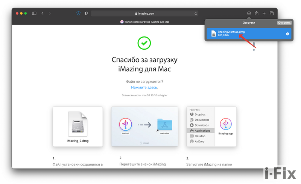Click the Applications folder icon in illustration

coord(164,125)
